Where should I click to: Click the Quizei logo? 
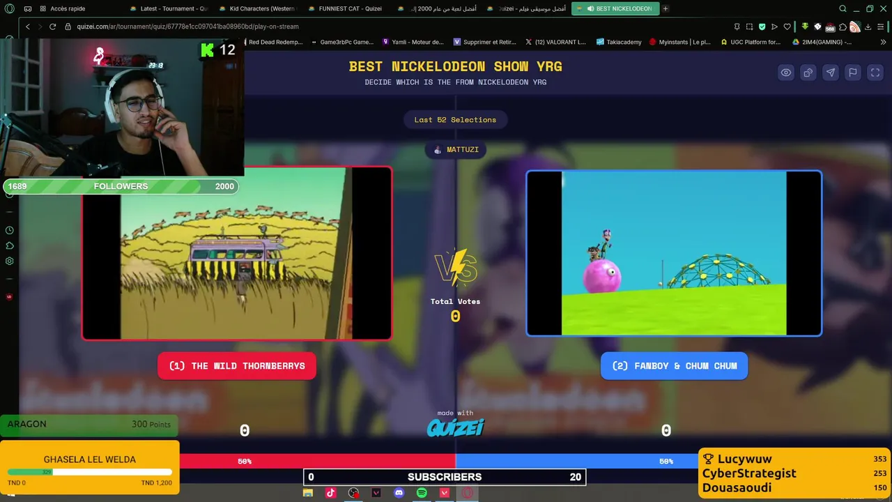pyautogui.click(x=455, y=427)
